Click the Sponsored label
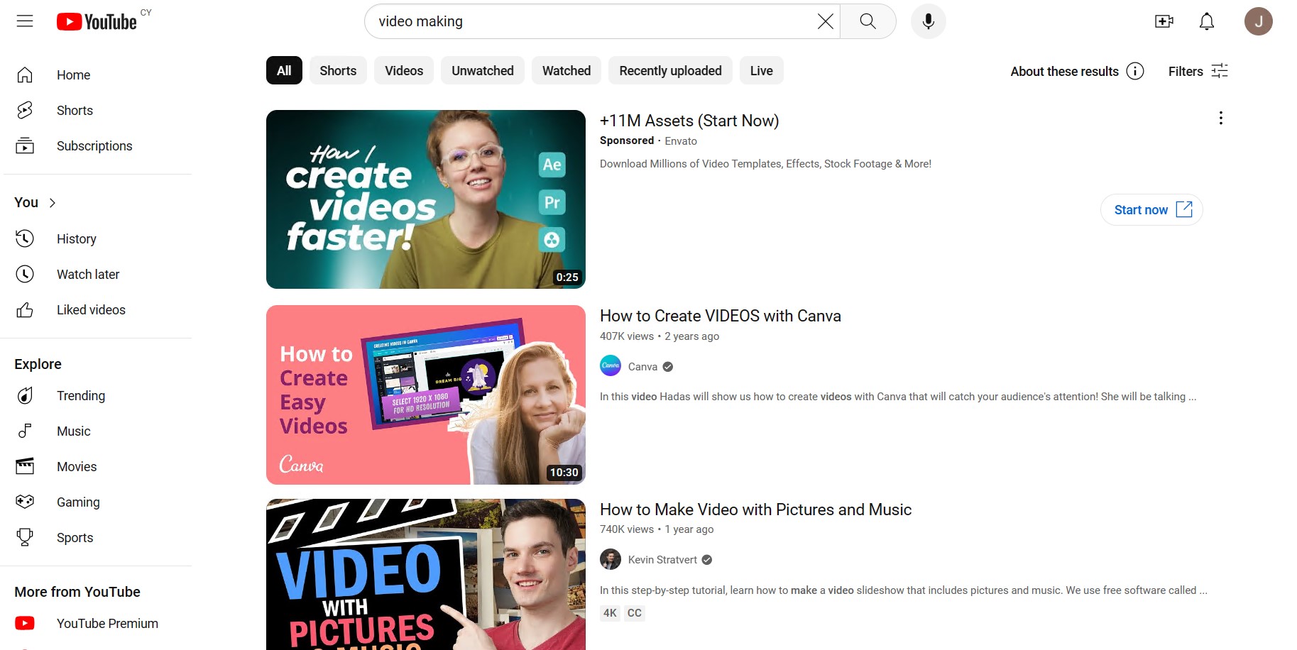 (x=627, y=141)
